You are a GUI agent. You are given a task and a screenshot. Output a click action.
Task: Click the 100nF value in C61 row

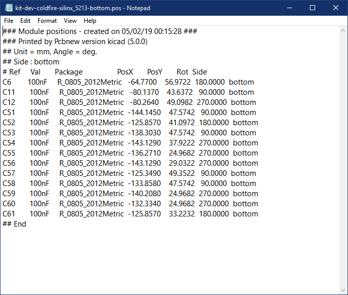[x=39, y=214]
